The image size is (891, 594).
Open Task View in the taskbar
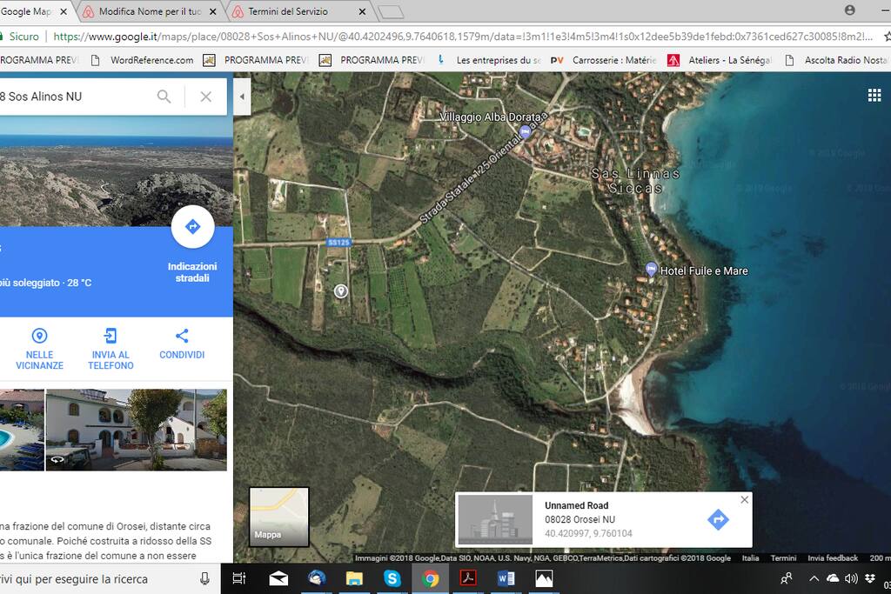pos(239,578)
